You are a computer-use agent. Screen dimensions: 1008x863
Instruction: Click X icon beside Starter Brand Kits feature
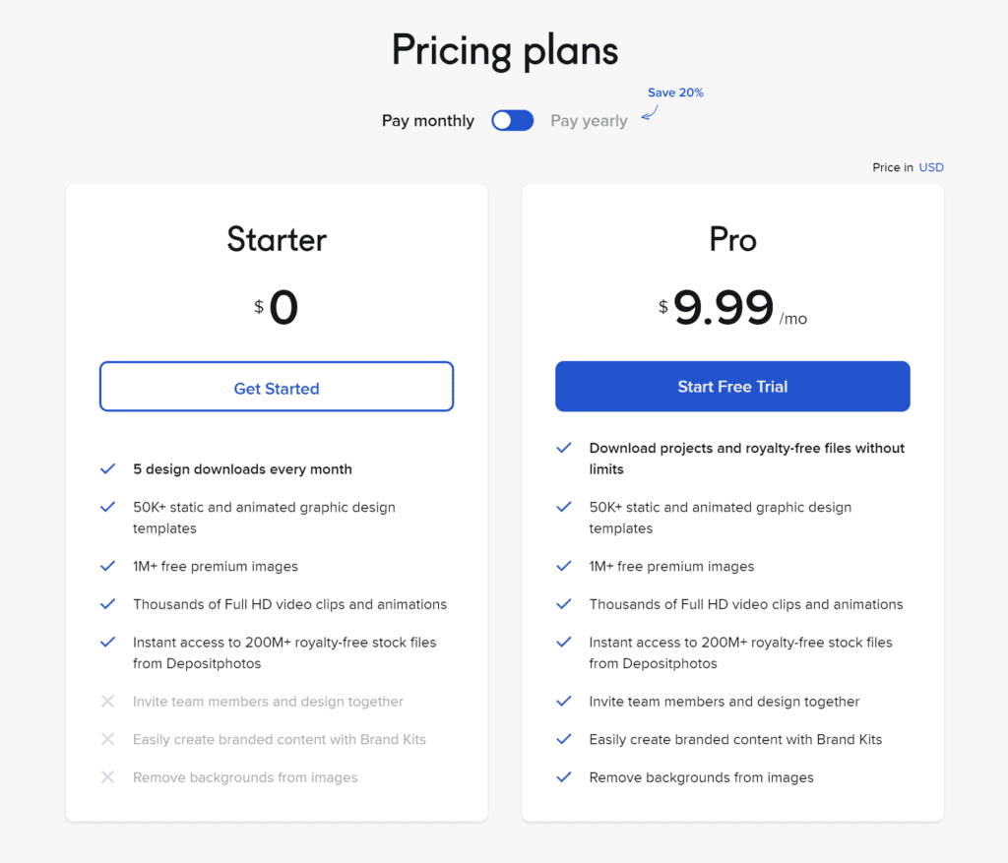click(108, 739)
